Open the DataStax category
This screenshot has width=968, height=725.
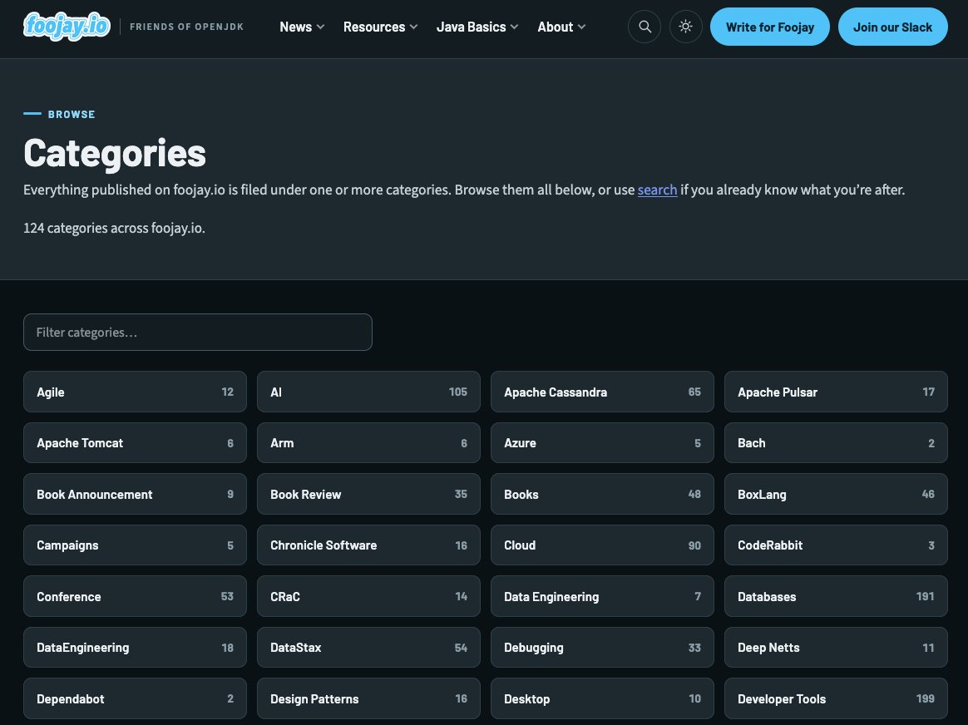click(368, 648)
